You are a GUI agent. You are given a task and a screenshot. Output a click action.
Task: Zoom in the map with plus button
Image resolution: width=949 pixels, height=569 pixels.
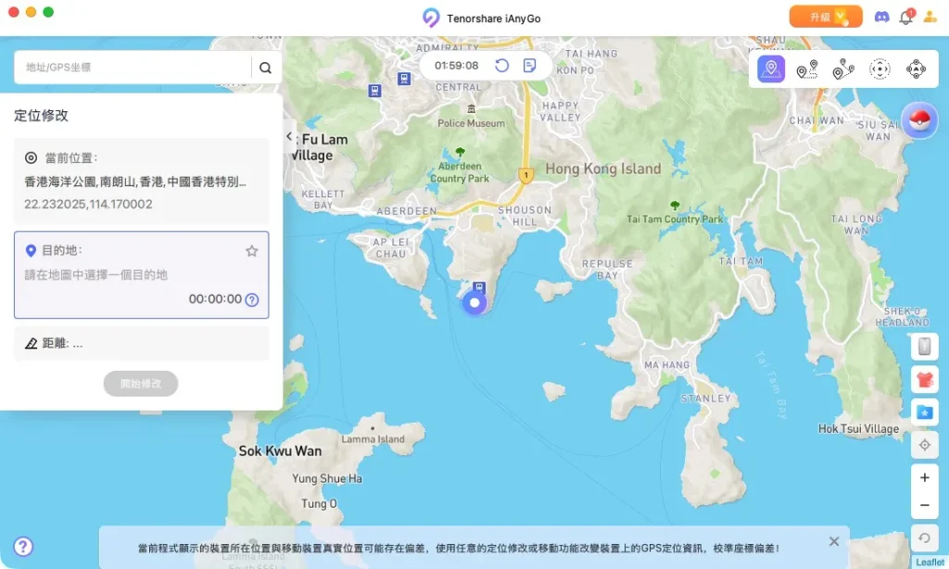tap(924, 477)
